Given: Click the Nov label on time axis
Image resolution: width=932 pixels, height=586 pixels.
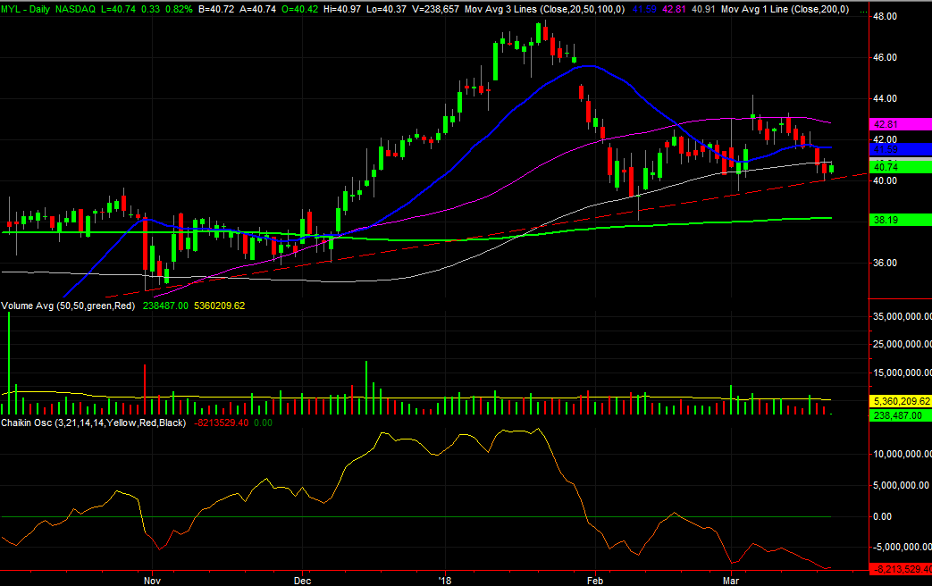Looking at the screenshot, I should click(x=153, y=578).
